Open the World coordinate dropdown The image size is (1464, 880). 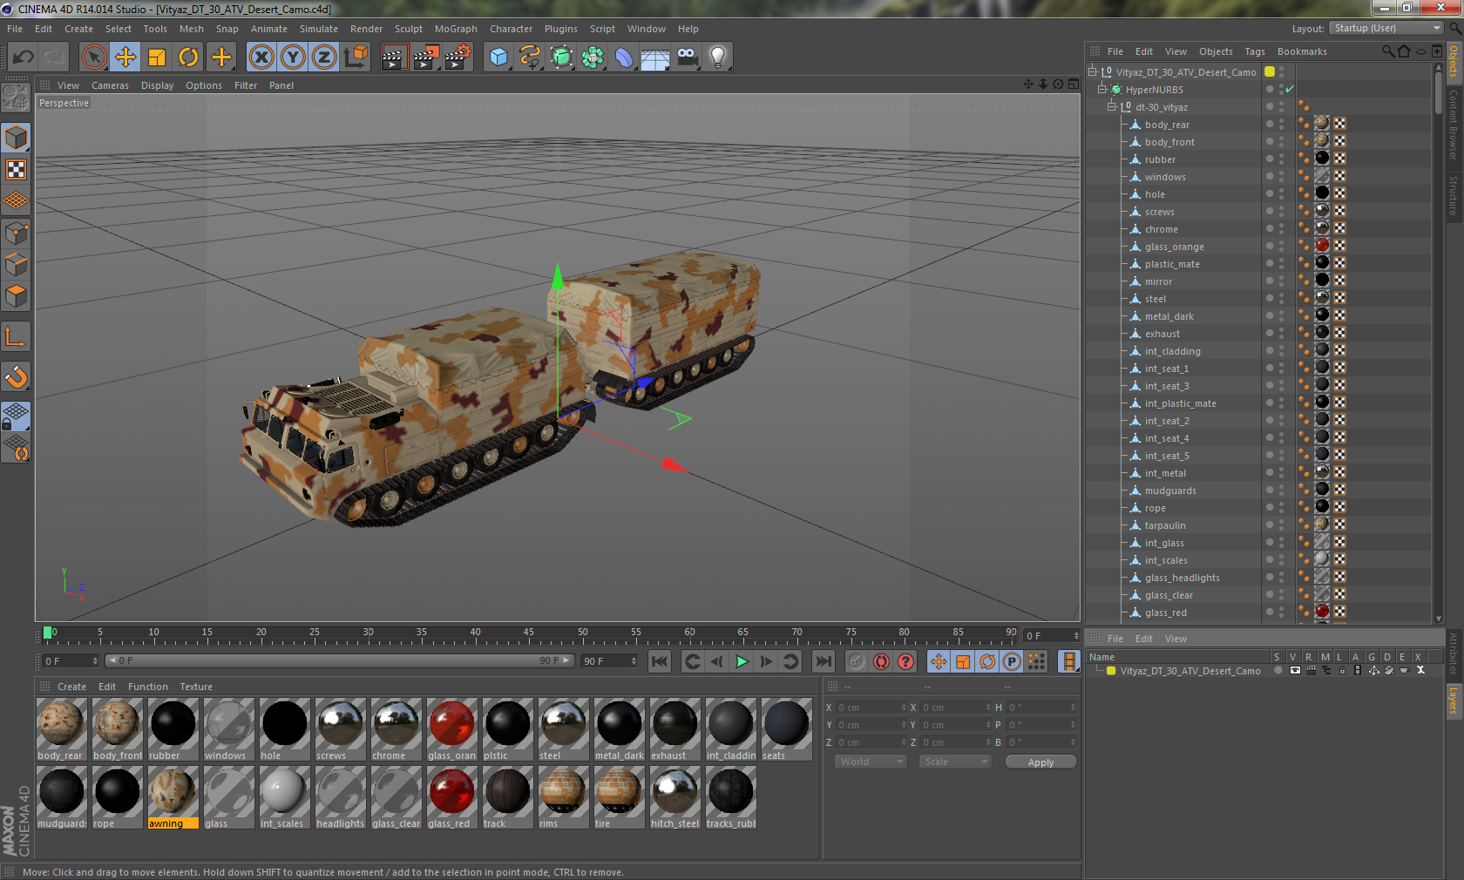click(x=871, y=762)
